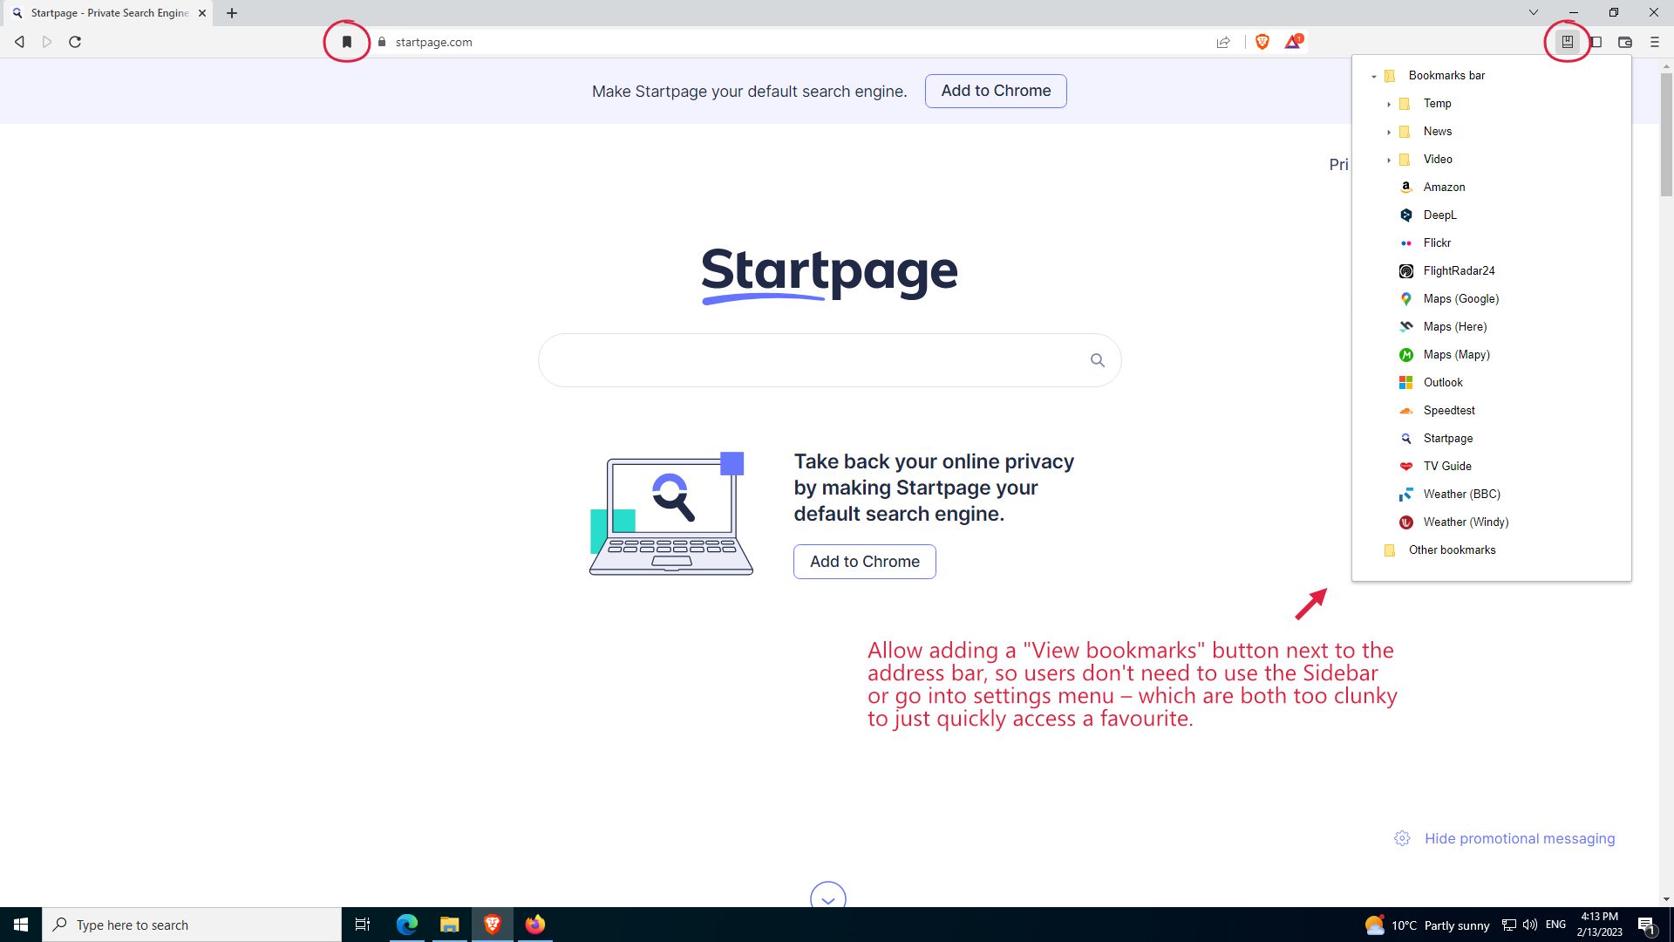1674x942 pixels.
Task: Collapse the Bookmarks bar tree
Action: coord(1375,75)
